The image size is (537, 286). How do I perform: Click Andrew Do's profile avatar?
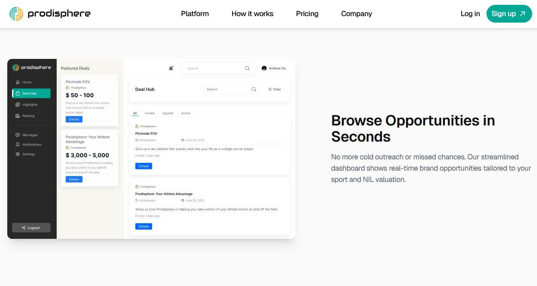click(x=264, y=68)
